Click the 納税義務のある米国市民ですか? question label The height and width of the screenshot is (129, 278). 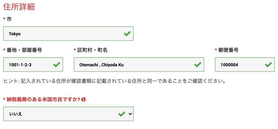(43, 100)
